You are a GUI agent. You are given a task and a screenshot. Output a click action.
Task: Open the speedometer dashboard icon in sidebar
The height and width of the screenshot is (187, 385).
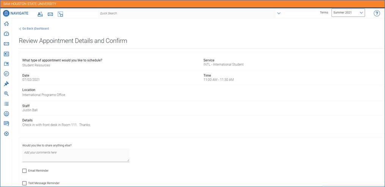tap(6, 34)
